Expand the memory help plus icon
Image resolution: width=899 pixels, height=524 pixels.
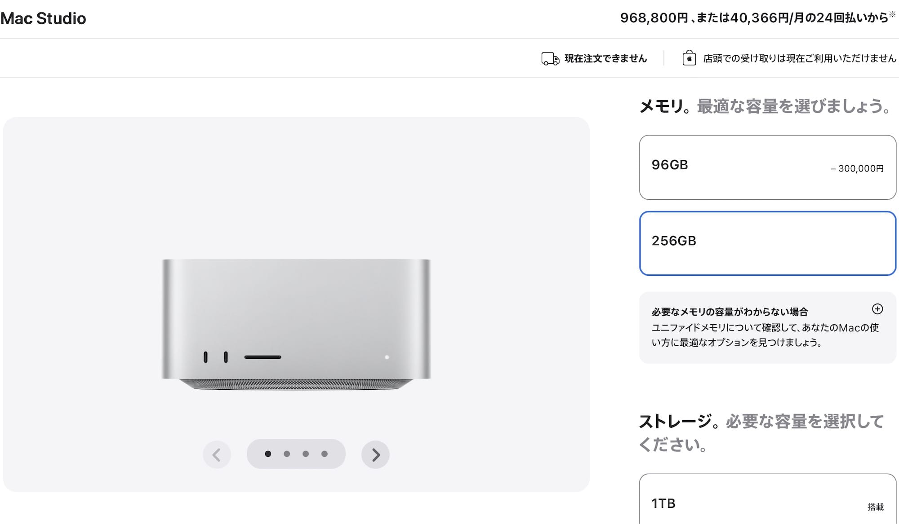[x=877, y=309]
